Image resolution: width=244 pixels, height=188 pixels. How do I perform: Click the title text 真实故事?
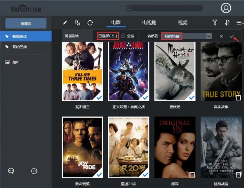(221, 107)
